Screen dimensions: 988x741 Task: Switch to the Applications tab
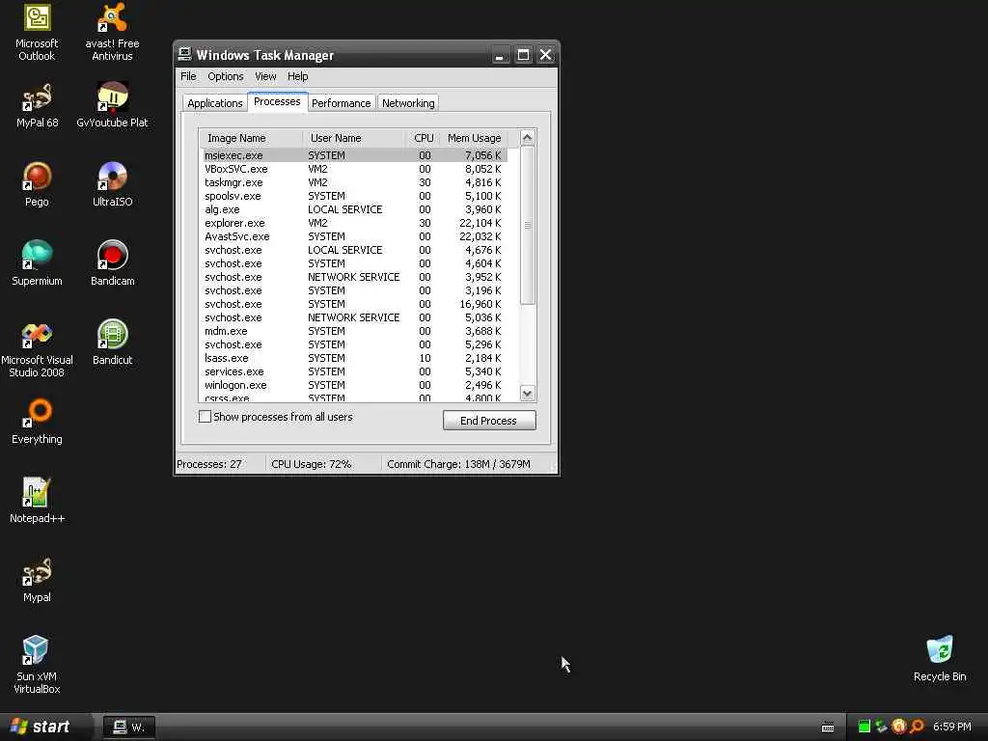[x=215, y=103]
